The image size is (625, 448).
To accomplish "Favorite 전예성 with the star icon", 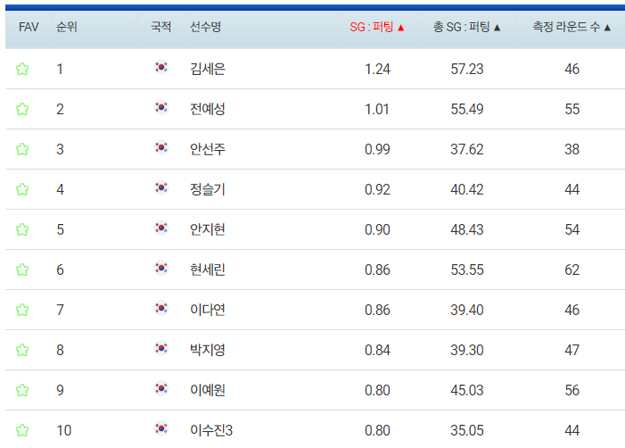I will pos(22,109).
